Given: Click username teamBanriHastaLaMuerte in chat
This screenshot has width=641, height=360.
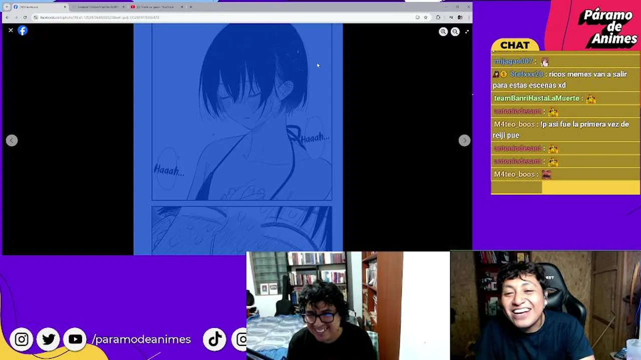Looking at the screenshot, I should click(536, 98).
